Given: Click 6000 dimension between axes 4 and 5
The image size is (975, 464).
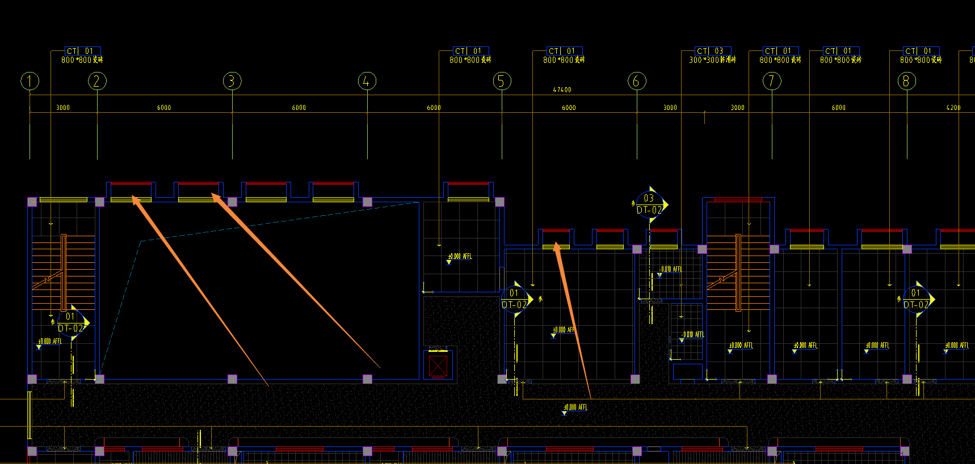Looking at the screenshot, I should click(434, 108).
